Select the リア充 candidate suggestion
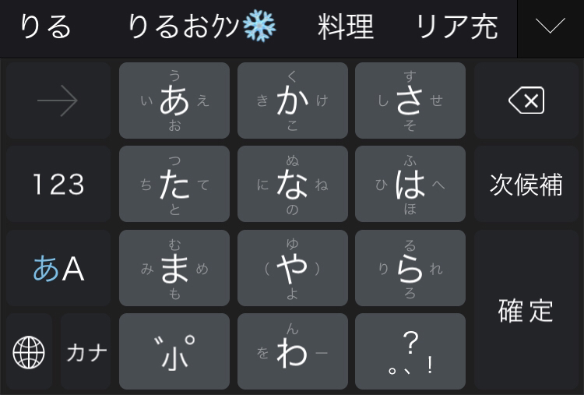Screen dimensions: 584x395 coord(456,26)
